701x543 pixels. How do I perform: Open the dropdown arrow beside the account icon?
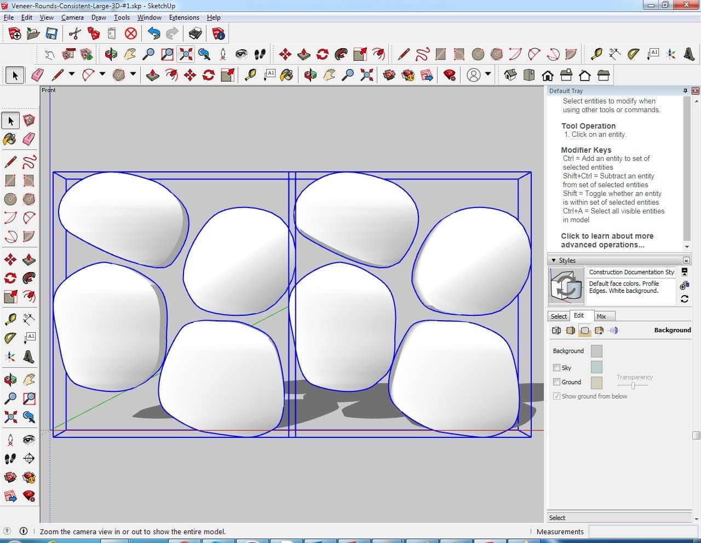(488, 74)
